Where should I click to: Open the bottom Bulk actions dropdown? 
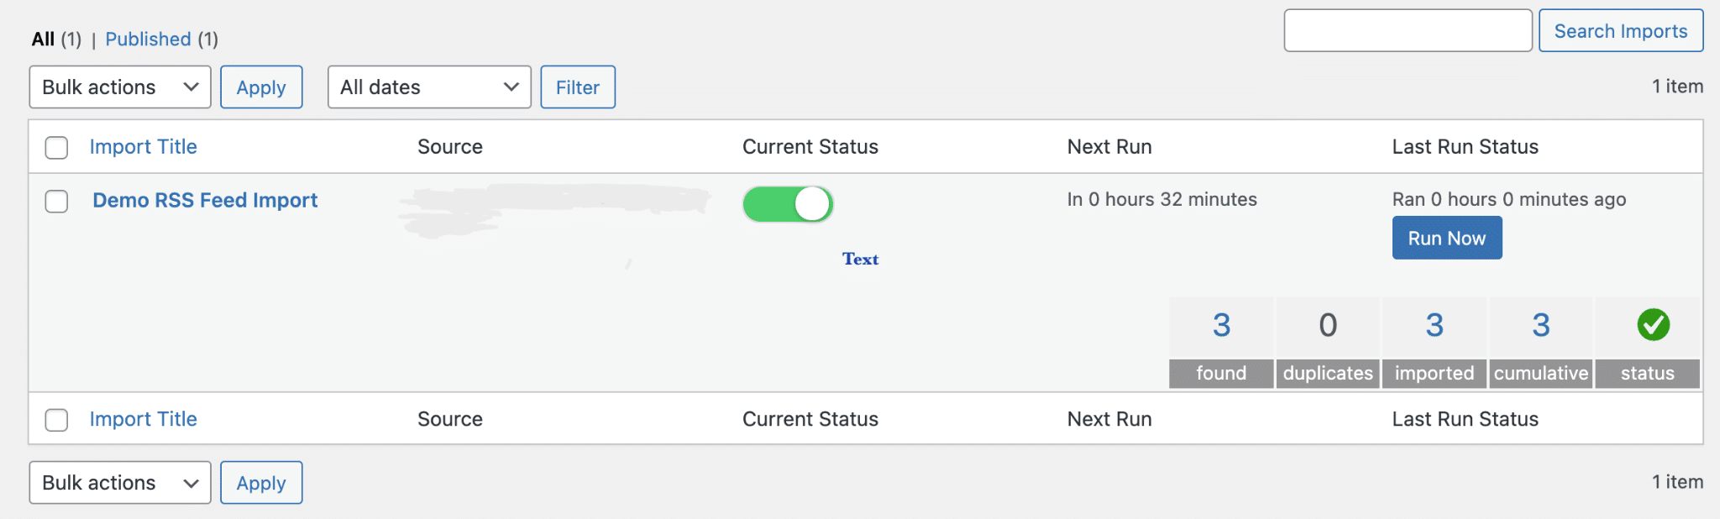click(x=120, y=483)
